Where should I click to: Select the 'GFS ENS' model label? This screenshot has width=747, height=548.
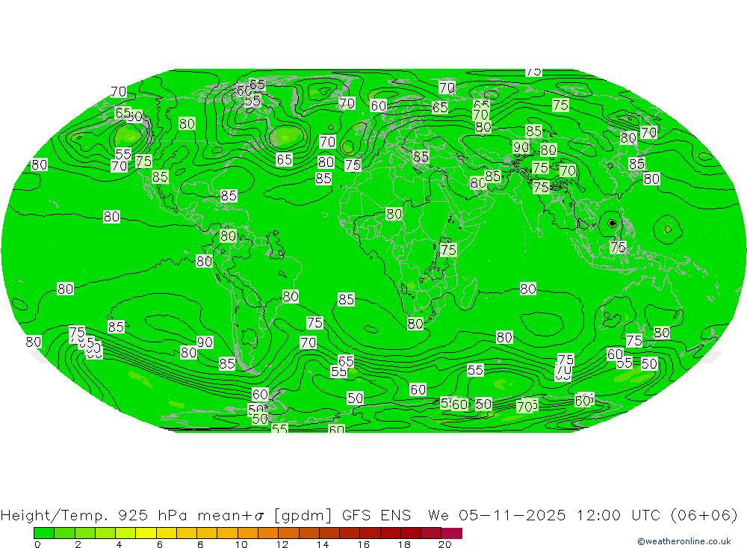click(376, 516)
